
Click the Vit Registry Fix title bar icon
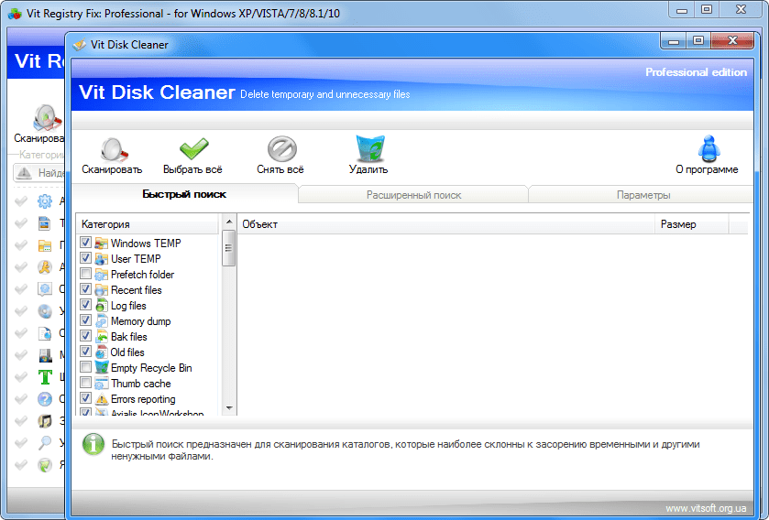(x=15, y=13)
